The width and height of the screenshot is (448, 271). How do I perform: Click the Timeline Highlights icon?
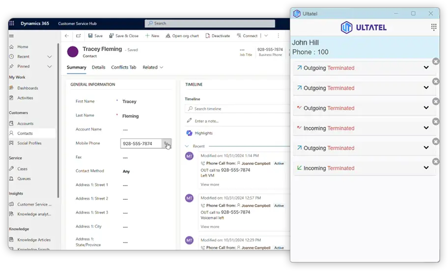[x=189, y=133]
